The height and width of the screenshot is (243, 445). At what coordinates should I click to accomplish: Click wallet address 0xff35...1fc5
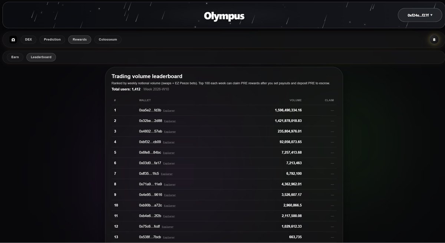(149, 173)
